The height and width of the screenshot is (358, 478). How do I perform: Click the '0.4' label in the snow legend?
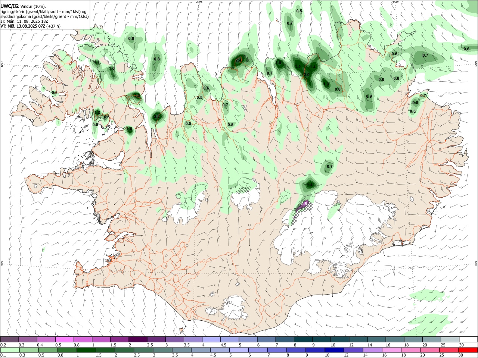(x=40, y=345)
